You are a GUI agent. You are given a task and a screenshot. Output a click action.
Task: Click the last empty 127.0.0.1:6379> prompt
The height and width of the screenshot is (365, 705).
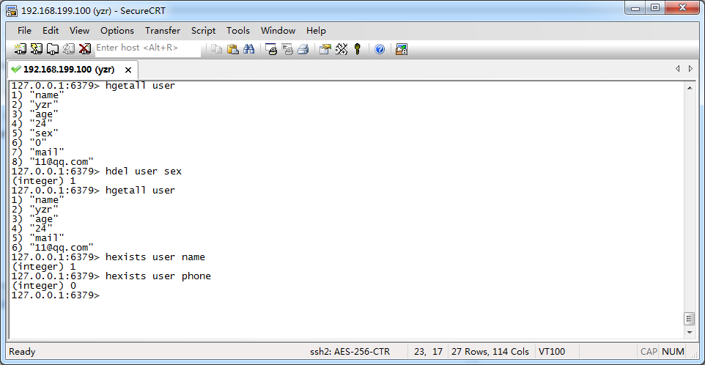click(55, 295)
